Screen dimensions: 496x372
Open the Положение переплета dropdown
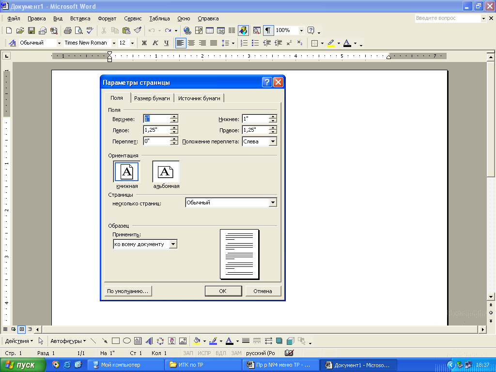point(273,141)
